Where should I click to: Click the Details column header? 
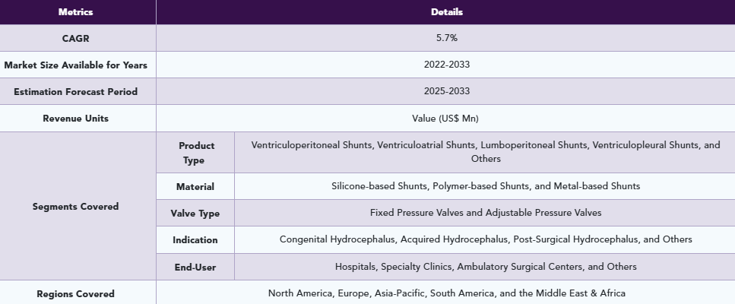point(445,12)
